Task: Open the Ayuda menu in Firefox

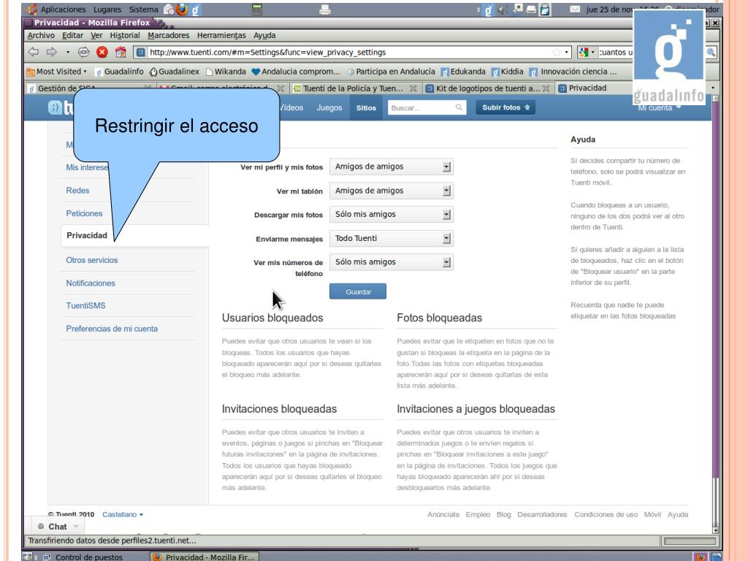Action: tap(264, 35)
